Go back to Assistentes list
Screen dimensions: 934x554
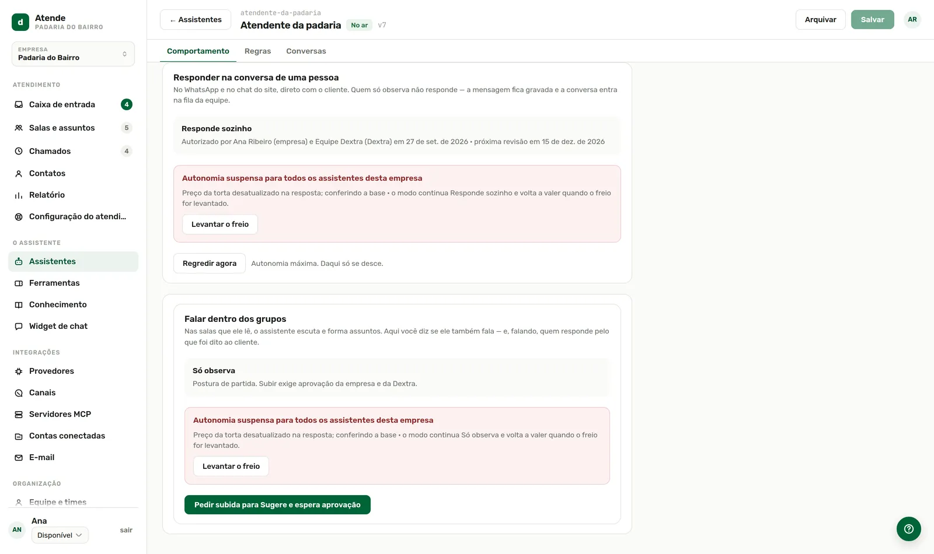click(196, 19)
